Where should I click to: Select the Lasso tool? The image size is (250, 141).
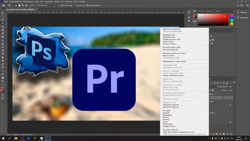(3, 20)
